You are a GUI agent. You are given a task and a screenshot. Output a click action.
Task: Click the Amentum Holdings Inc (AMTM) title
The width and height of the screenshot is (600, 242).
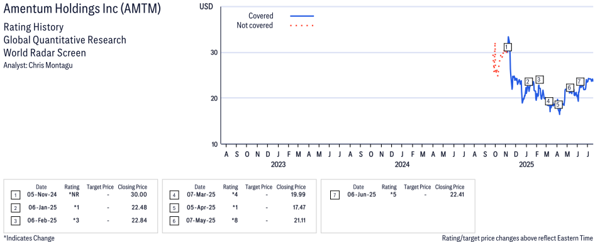click(82, 9)
